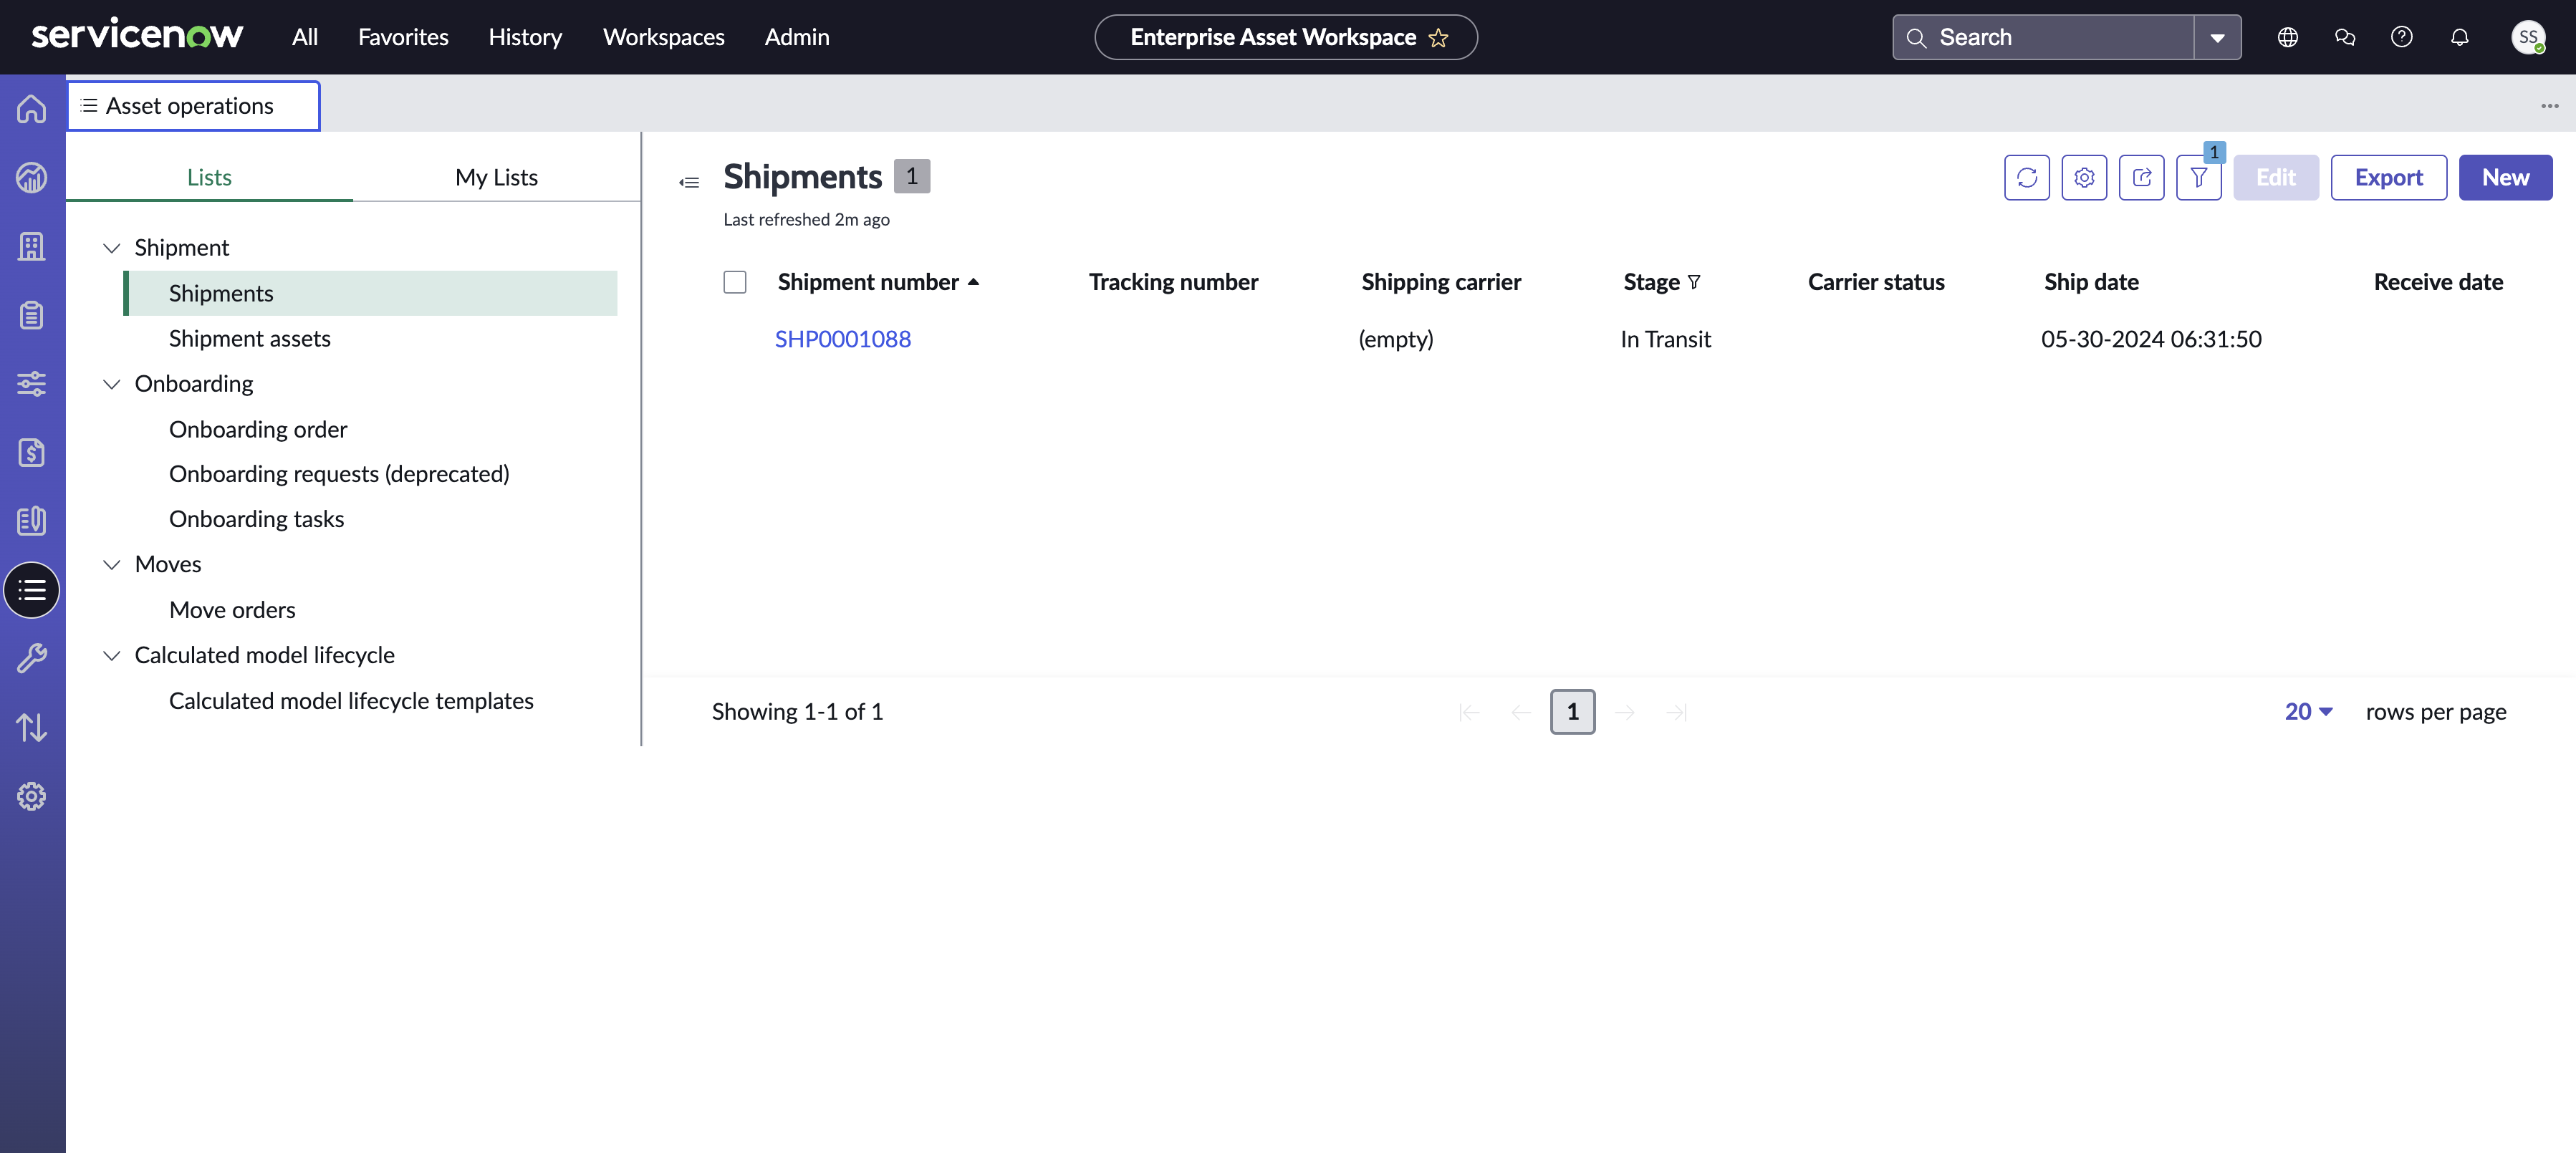Open the search scope dropdown arrow
Viewport: 2576px width, 1153px height.
click(x=2217, y=38)
